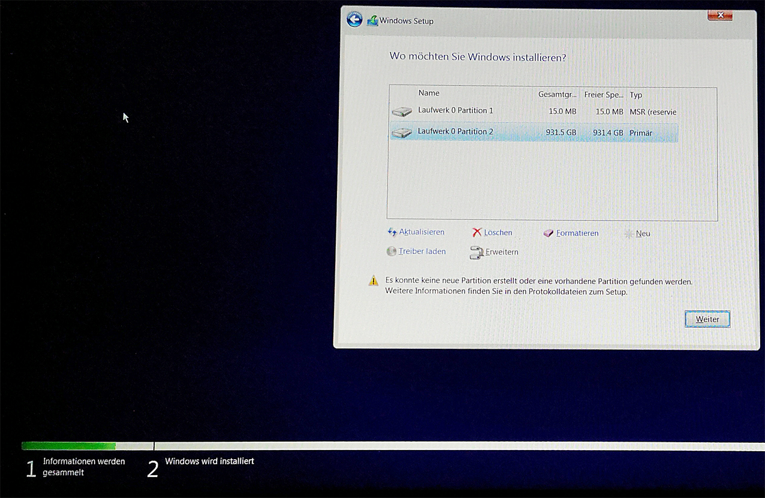This screenshot has height=498, width=765.
Task: Sort by the Name column header
Action: click(x=429, y=93)
